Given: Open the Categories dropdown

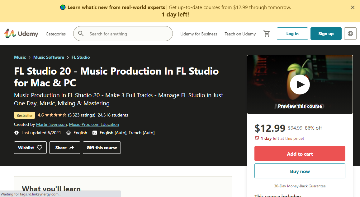Looking at the screenshot, I should (55, 34).
